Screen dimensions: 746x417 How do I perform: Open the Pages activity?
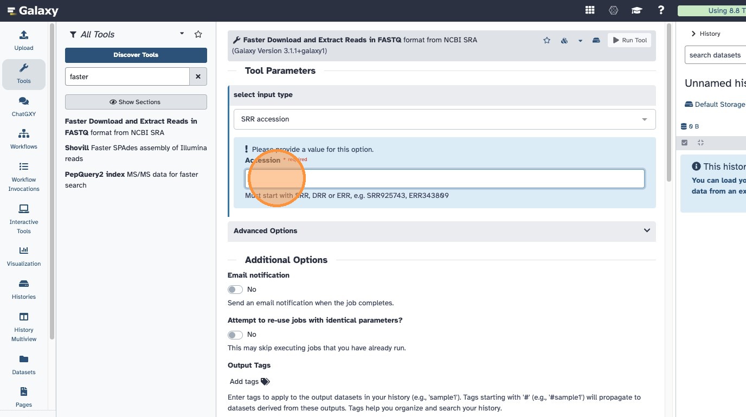point(24,397)
